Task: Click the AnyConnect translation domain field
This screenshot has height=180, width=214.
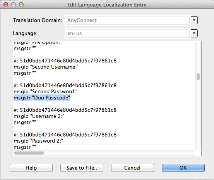Action: 128,20
